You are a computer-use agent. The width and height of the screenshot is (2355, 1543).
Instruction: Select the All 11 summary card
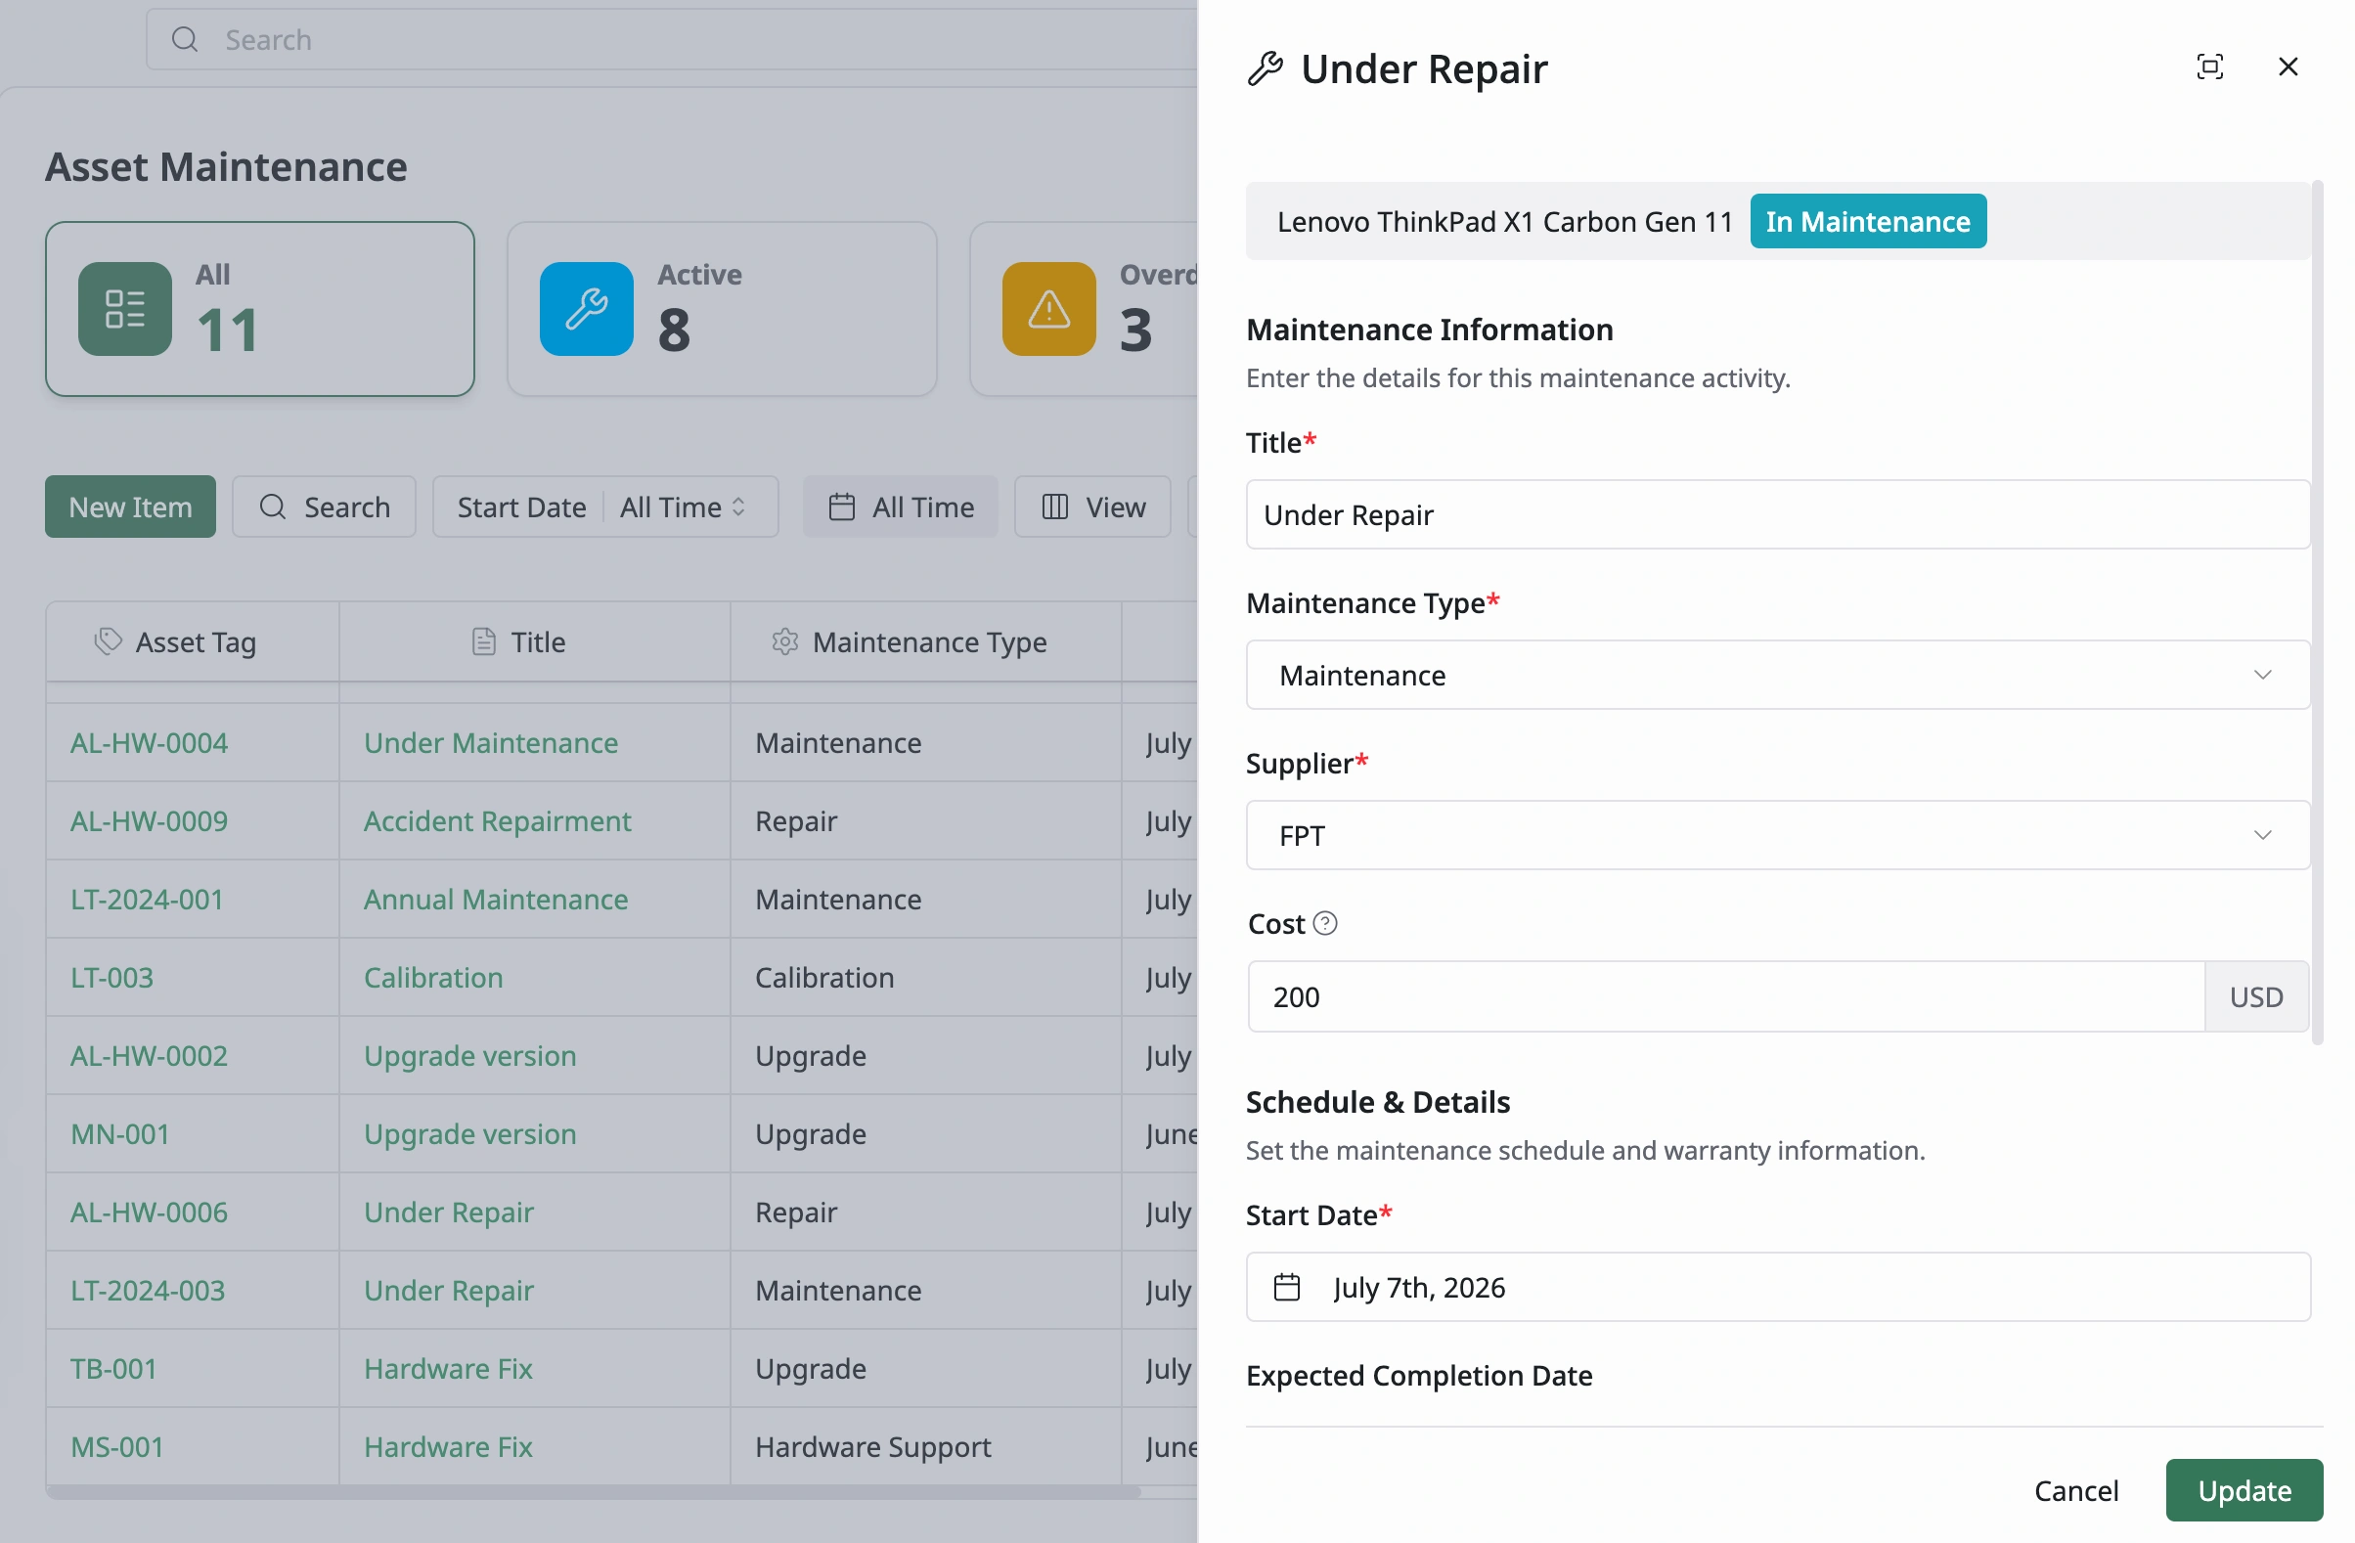pyautogui.click(x=259, y=309)
